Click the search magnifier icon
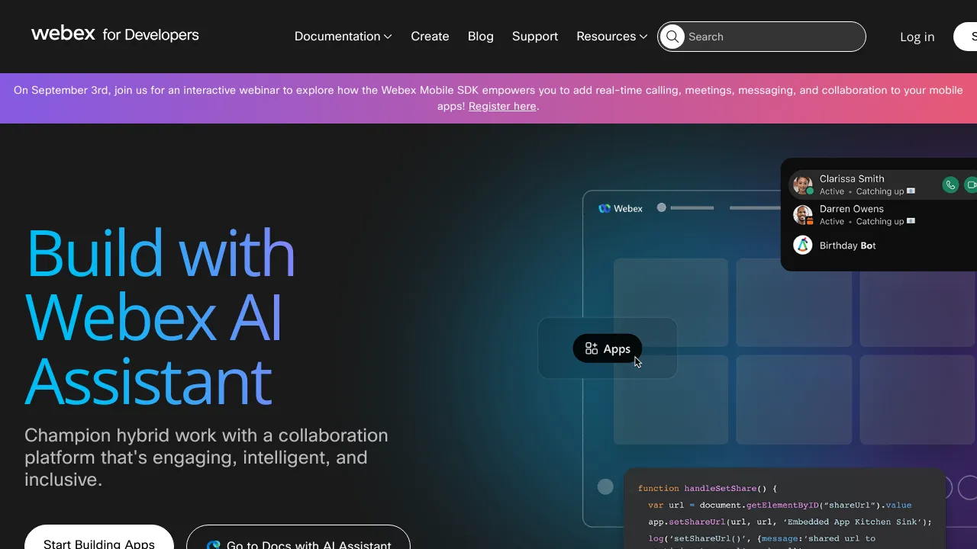Viewport: 977px width, 549px height. pyautogui.click(x=672, y=37)
